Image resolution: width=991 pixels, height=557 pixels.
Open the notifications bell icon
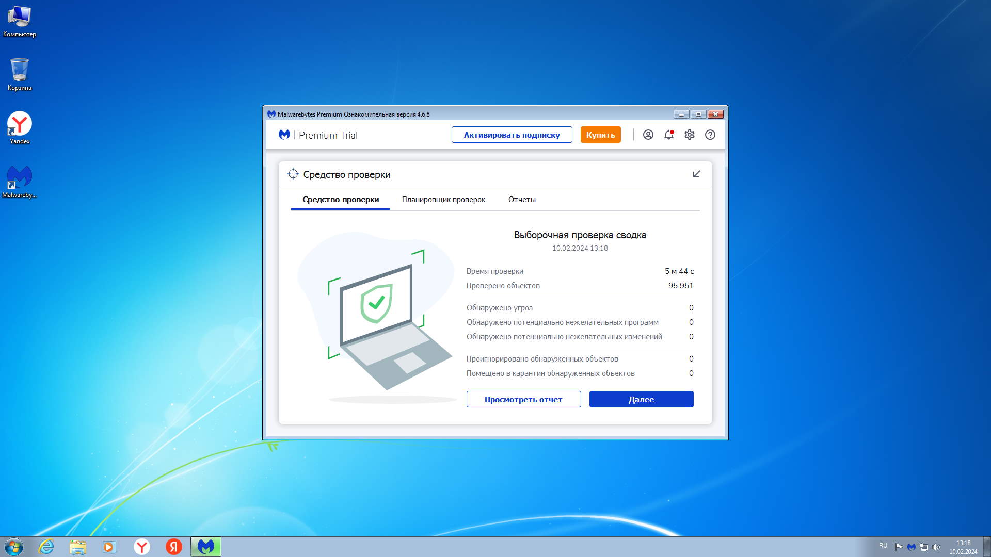pyautogui.click(x=669, y=135)
